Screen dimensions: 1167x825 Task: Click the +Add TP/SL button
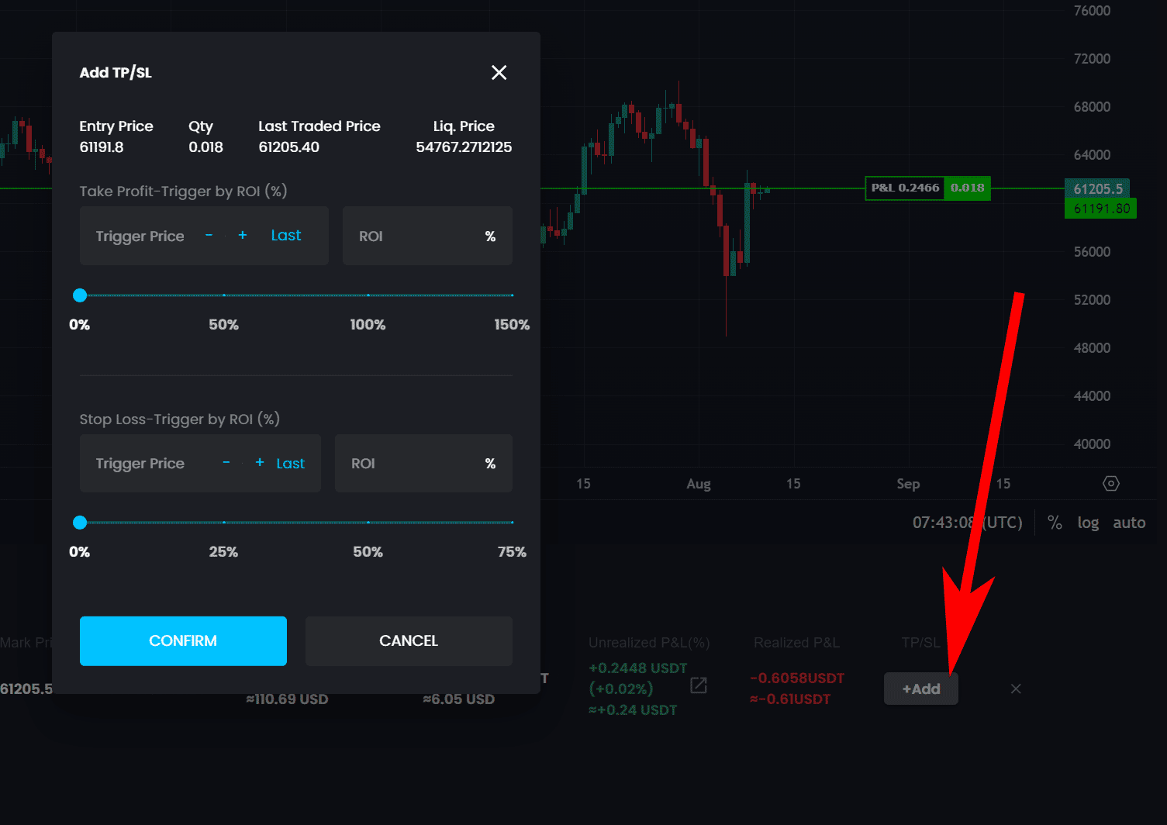coord(921,689)
